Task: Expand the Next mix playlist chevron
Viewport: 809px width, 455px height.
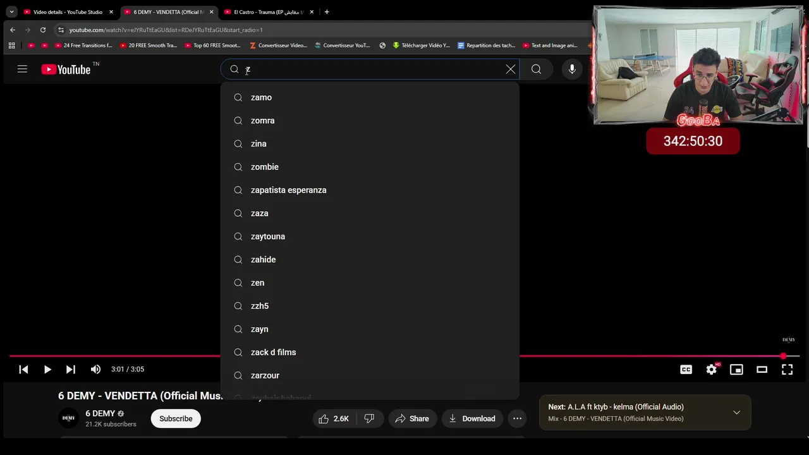Action: (736, 413)
